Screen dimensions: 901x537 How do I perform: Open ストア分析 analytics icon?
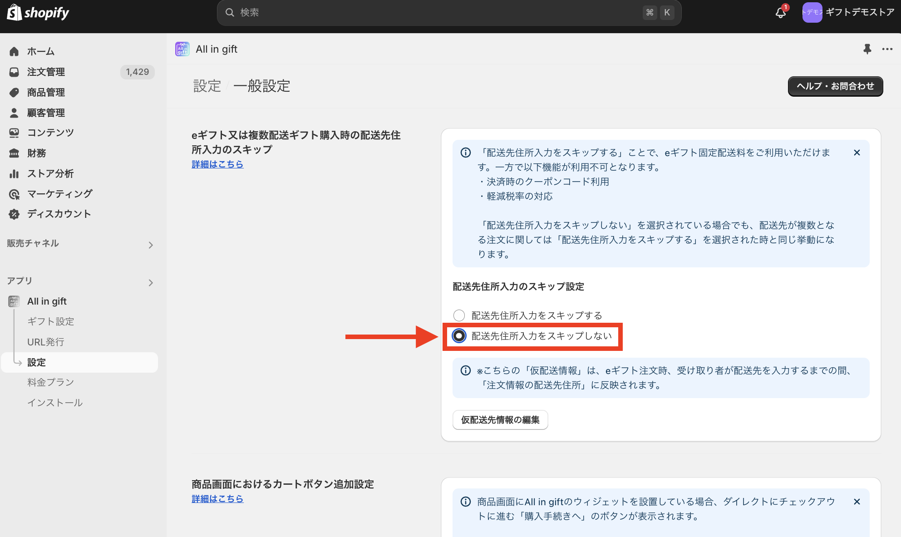pyautogui.click(x=14, y=174)
